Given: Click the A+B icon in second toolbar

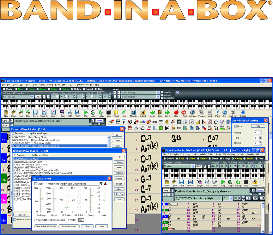Looking at the screenshot, I should pos(143,122).
